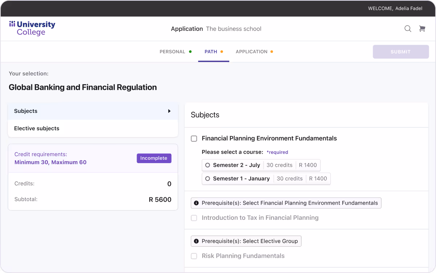Check the Financial Planning Environment Fundamentals checkbox
This screenshot has width=436, height=273.
click(x=194, y=138)
